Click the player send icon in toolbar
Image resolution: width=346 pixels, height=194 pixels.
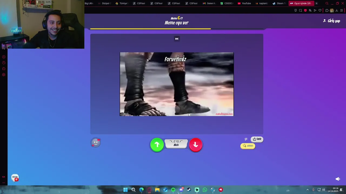point(315,11)
